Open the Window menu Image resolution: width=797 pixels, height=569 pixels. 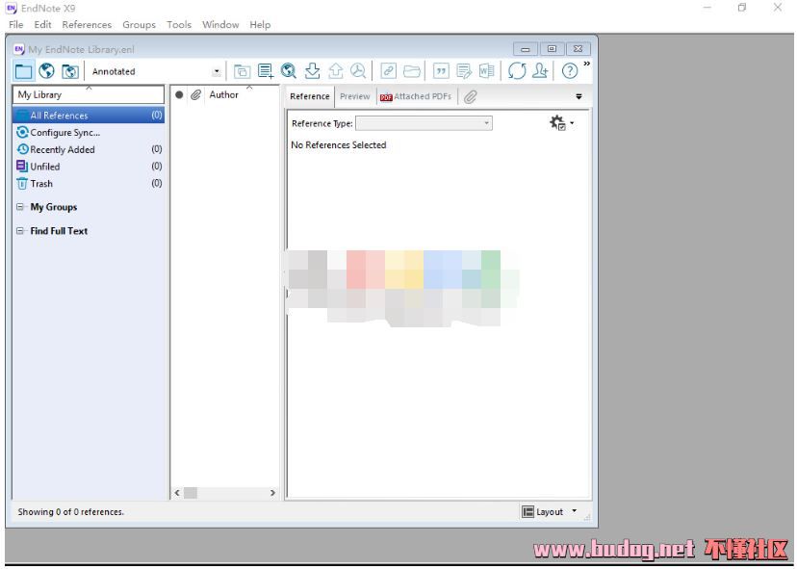click(x=220, y=24)
